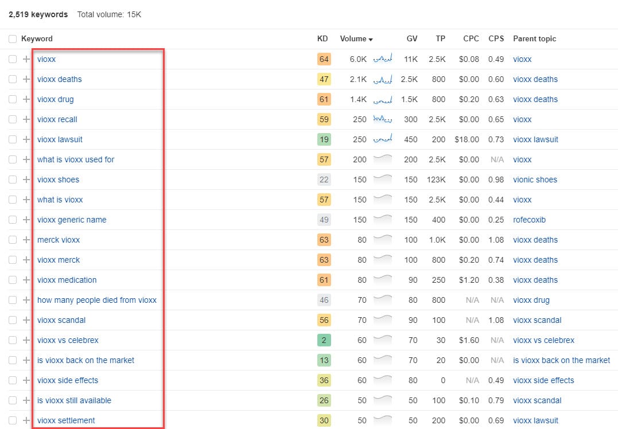618x429 pixels.
Task: Open keyword link 'vioxx deaths'
Action: click(60, 79)
